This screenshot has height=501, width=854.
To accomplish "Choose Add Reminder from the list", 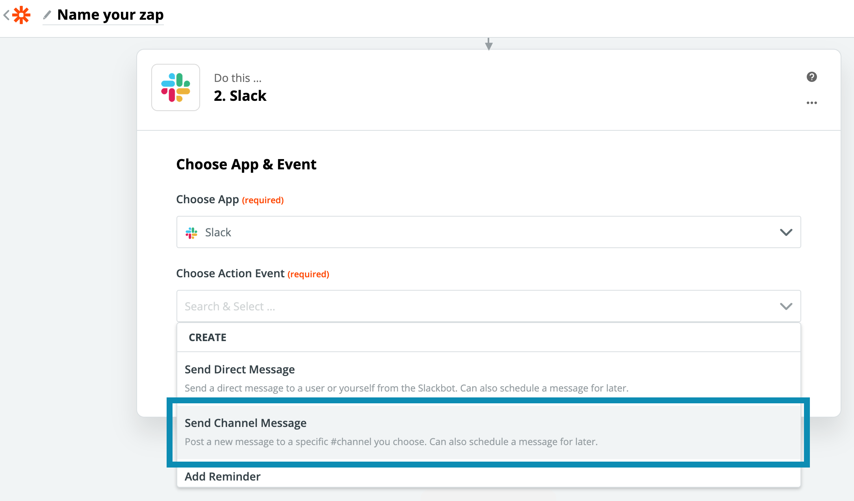I will [x=223, y=477].
